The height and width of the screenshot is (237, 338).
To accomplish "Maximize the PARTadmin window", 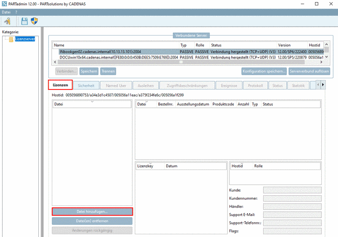I will coord(317,4).
